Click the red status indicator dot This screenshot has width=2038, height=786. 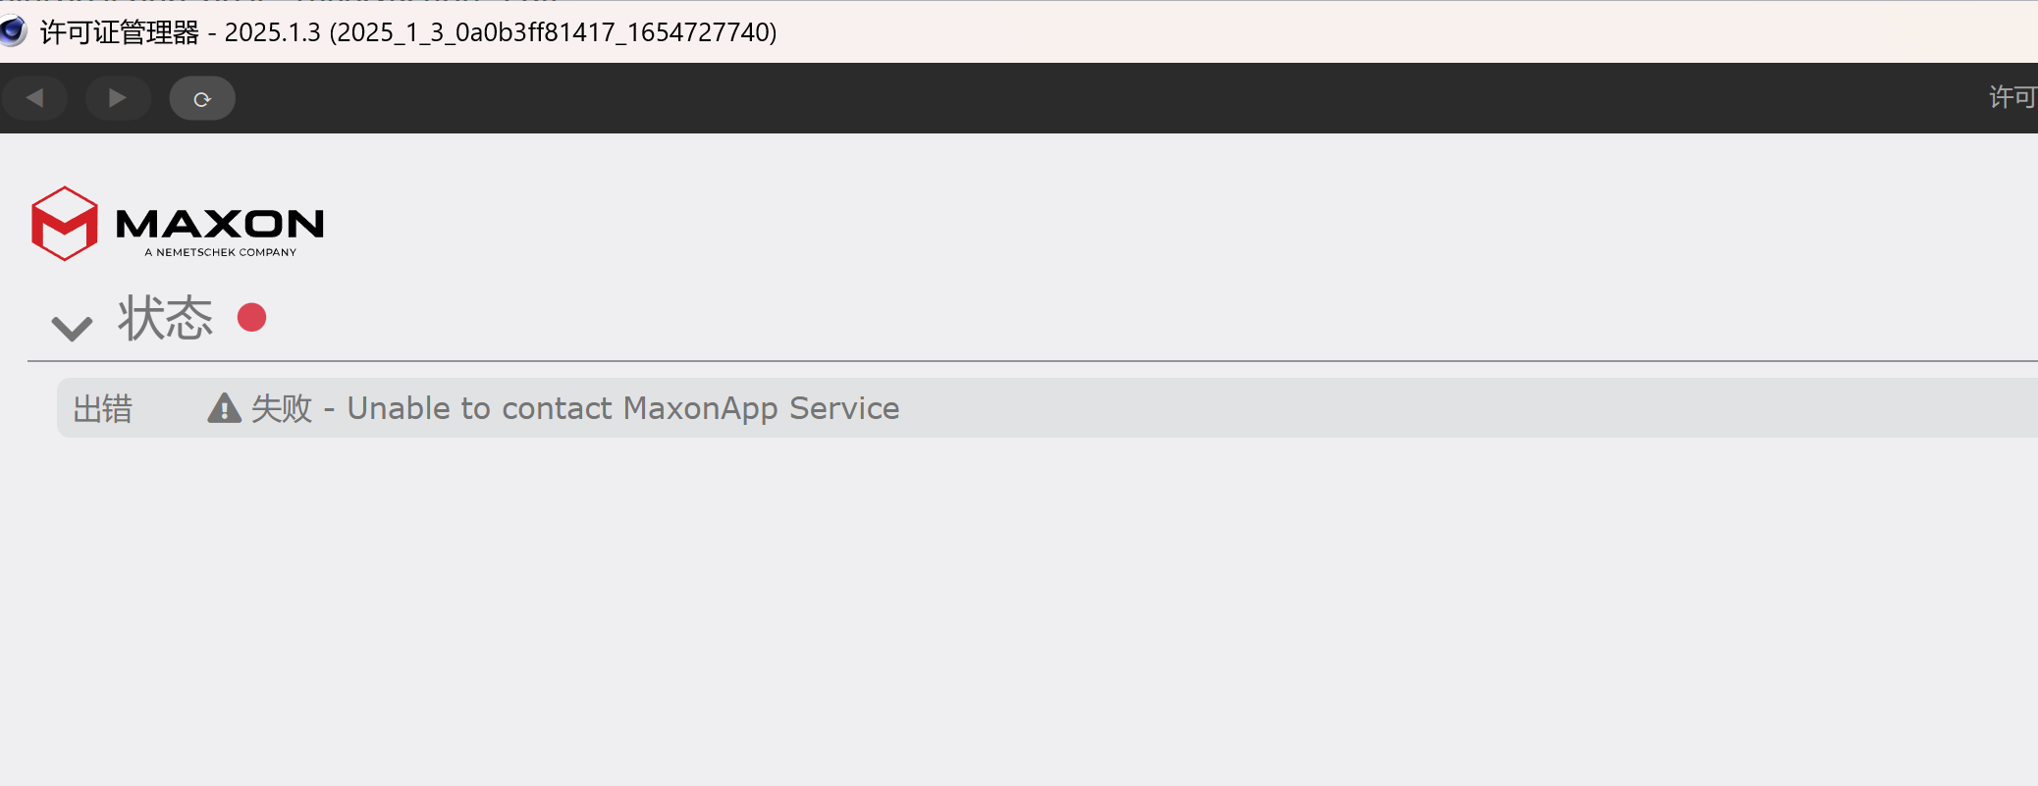(x=252, y=317)
